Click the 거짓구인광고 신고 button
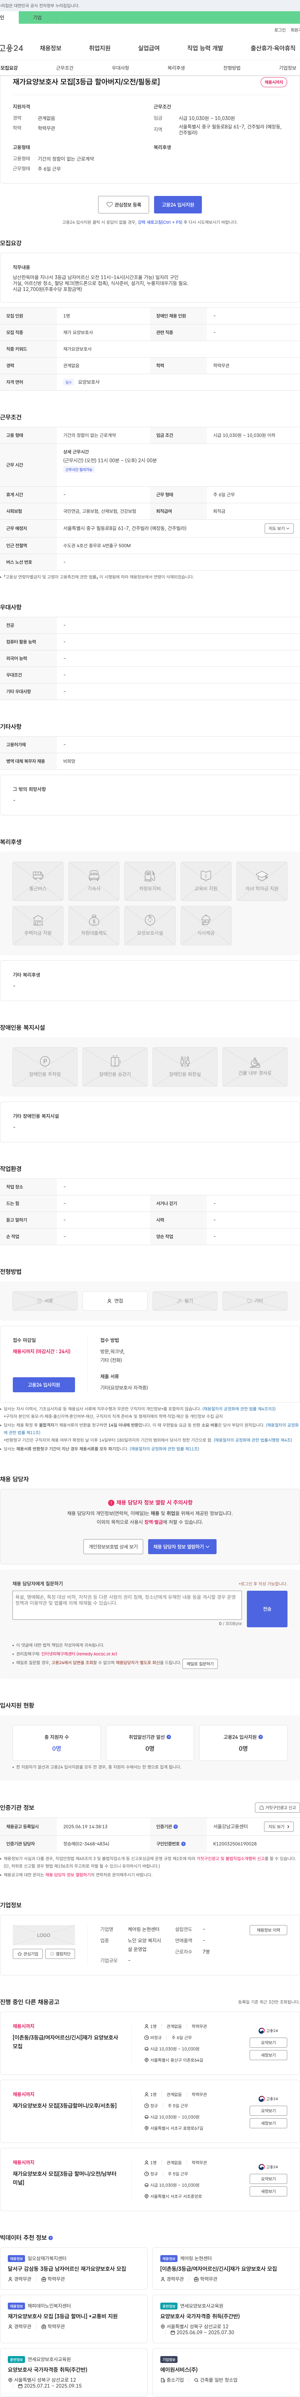Viewport: 300px width, 2397px height. [277, 1808]
